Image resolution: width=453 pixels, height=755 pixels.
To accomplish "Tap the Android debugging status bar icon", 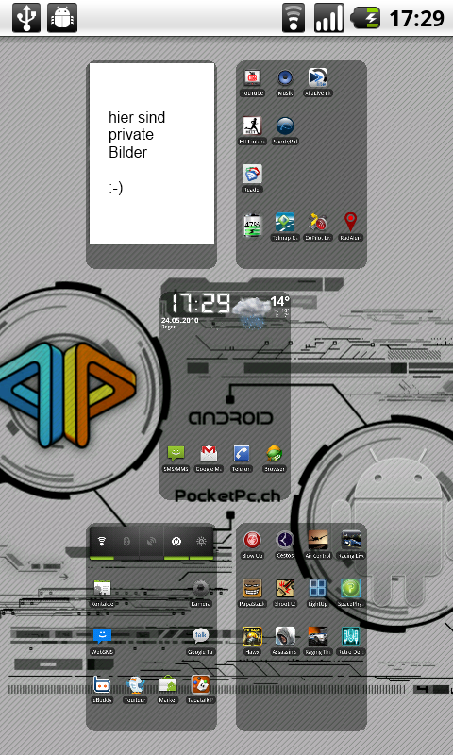I will [62, 18].
